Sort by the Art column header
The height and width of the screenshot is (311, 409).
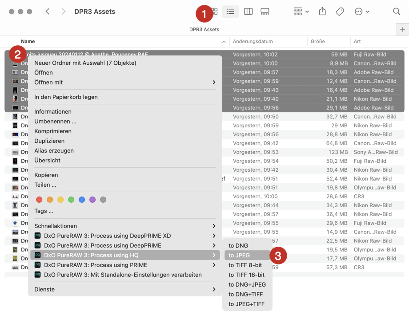click(x=357, y=41)
